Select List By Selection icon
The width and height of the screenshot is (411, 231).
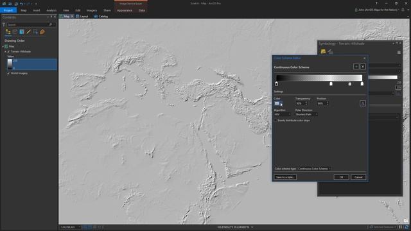22,32
